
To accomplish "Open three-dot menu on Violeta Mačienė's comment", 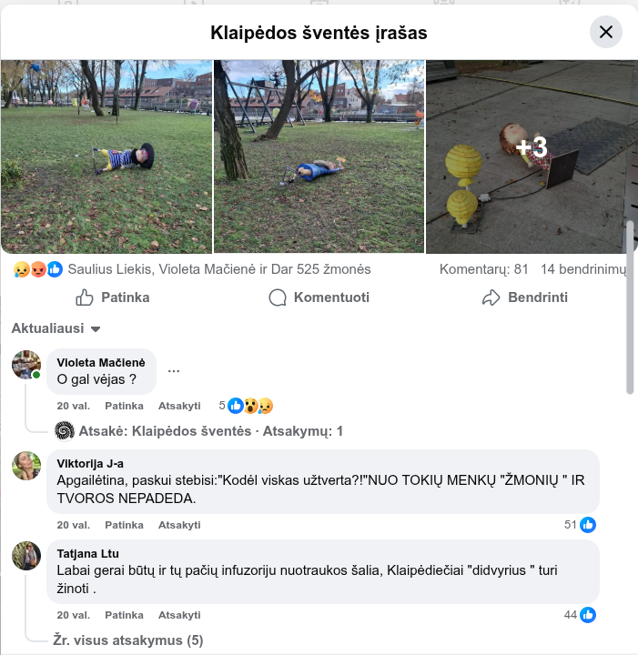I will (174, 371).
